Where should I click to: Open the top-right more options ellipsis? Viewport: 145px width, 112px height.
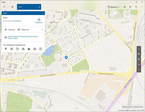click(x=142, y=7)
